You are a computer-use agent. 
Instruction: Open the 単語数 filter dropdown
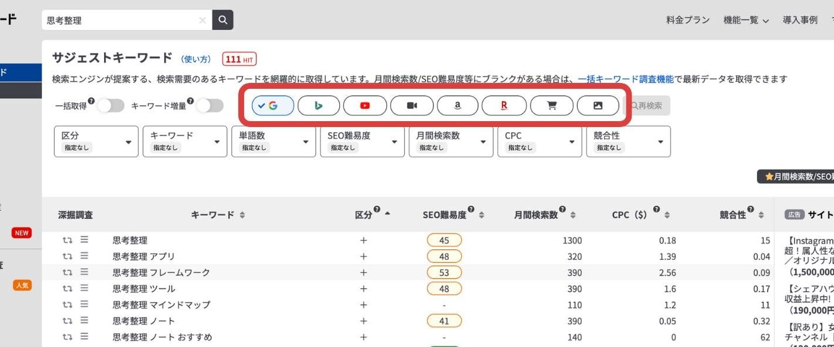click(x=273, y=141)
